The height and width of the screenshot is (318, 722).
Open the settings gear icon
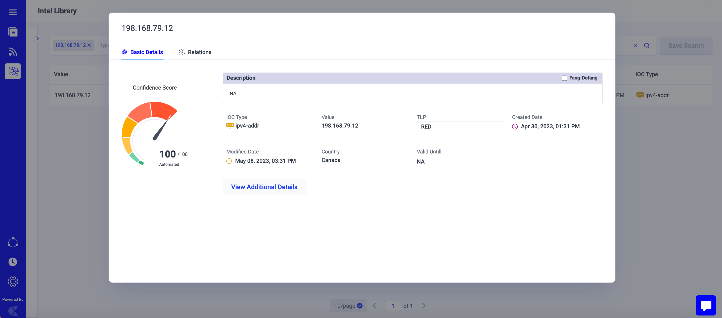[13, 281]
